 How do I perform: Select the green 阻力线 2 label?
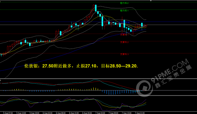[x=124, y=3]
